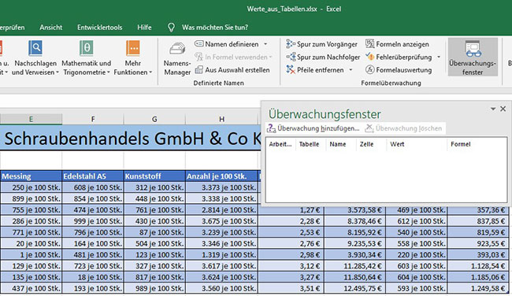Expand Mathematik und Trigonometrie dropdown arrow
The height and width of the screenshot is (296, 512).
pos(109,72)
